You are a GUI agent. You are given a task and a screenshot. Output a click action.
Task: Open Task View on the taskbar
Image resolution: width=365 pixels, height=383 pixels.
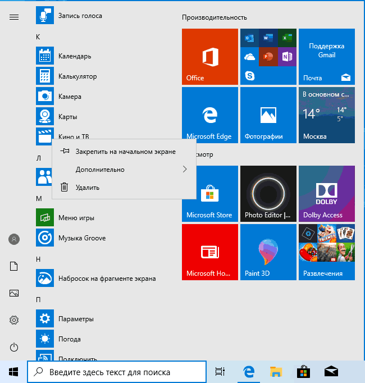(220, 372)
